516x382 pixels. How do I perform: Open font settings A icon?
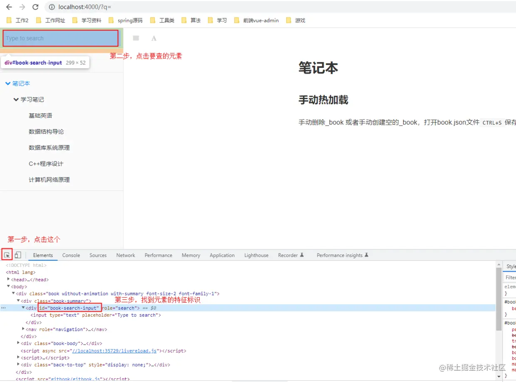pyautogui.click(x=154, y=38)
